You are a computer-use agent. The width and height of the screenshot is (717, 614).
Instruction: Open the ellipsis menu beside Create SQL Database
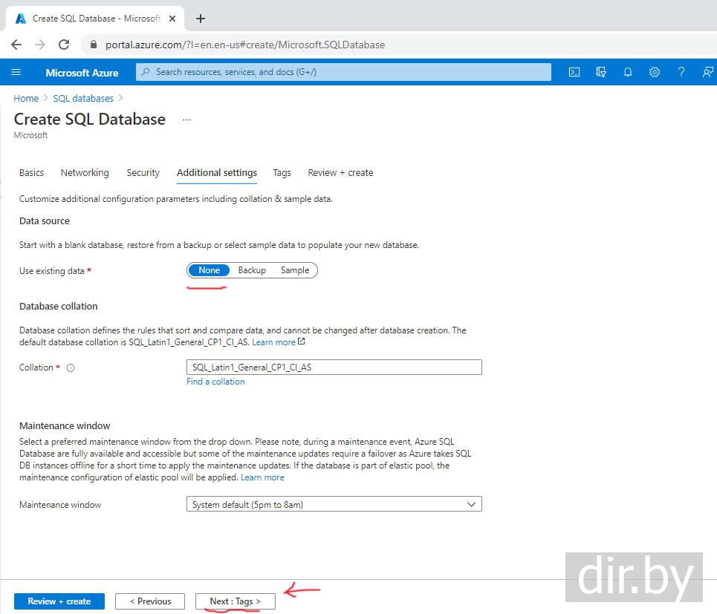click(x=186, y=120)
